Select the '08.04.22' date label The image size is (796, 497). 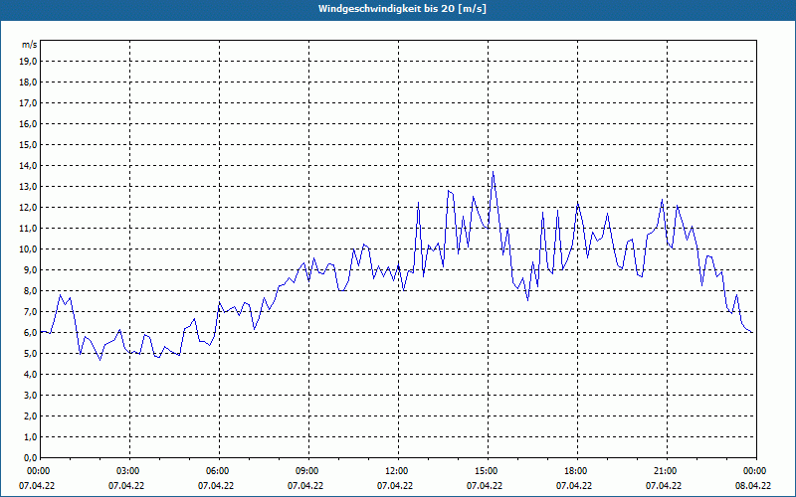[753, 486]
